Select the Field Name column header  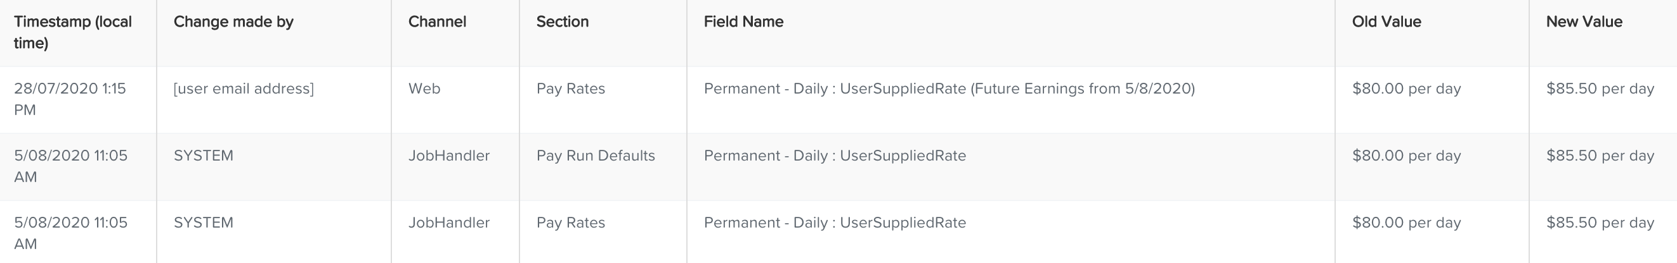click(743, 22)
